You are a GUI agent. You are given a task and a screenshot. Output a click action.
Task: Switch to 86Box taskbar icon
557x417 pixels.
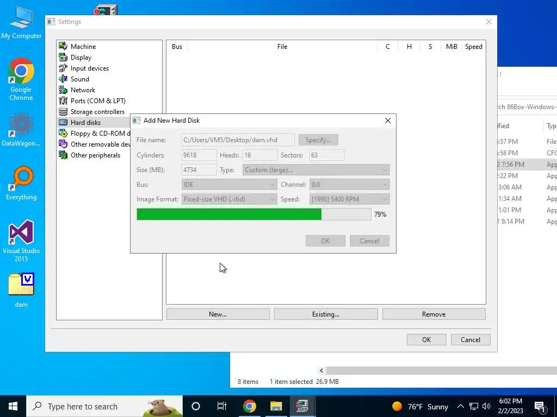pos(302,406)
